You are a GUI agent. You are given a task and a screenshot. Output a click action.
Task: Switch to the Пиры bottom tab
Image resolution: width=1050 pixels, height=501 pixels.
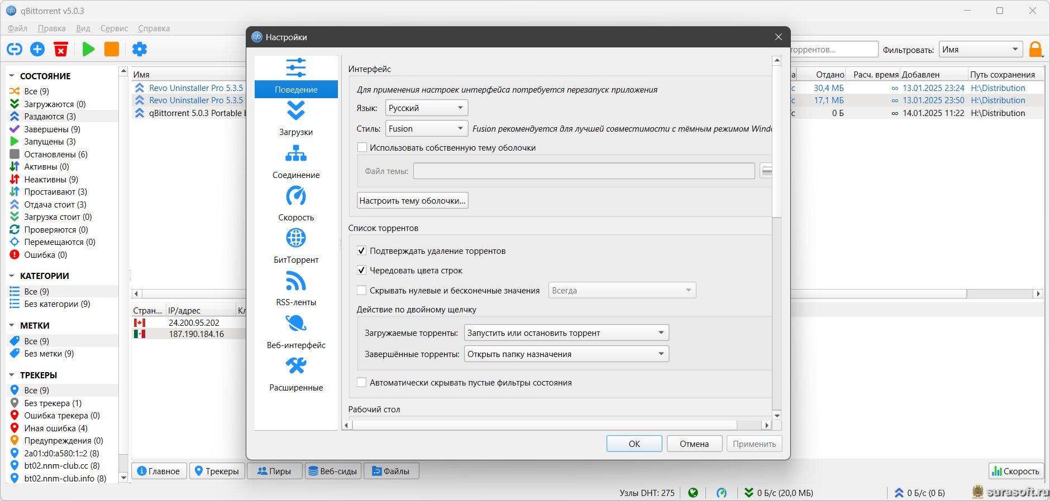[x=274, y=471]
